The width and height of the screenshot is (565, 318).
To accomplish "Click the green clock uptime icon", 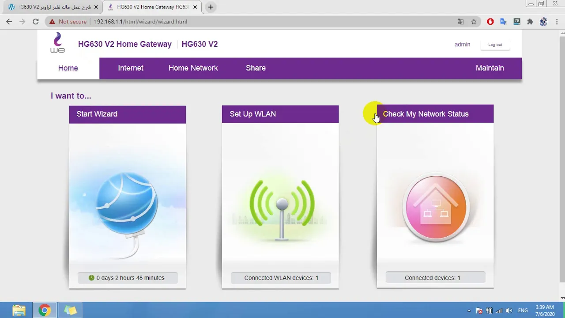I will pos(91,278).
